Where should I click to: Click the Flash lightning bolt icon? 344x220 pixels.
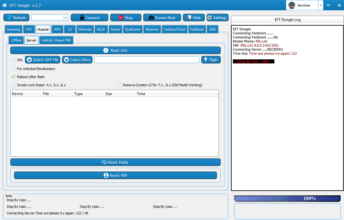(x=206, y=60)
